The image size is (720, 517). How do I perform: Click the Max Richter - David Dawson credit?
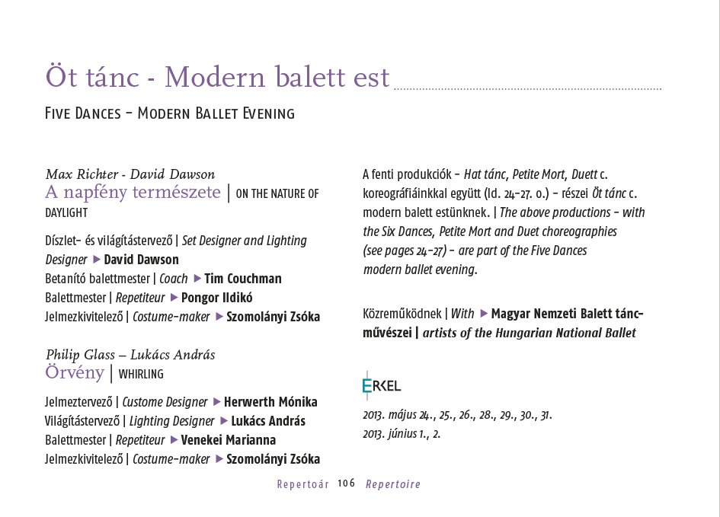[130, 174]
